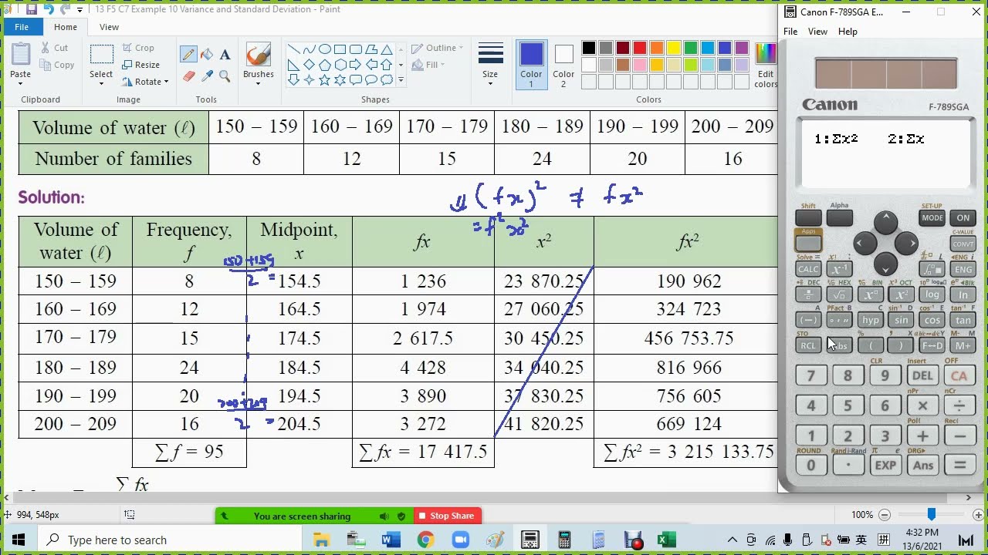Move the zoom slider handle

pyautogui.click(x=932, y=514)
